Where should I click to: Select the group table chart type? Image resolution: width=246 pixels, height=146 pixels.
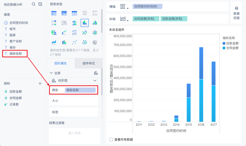tap(54, 13)
